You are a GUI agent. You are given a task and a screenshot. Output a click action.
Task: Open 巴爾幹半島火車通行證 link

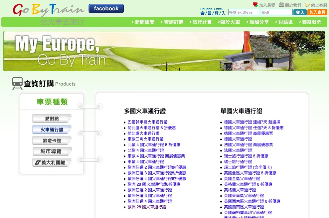coord(147,122)
